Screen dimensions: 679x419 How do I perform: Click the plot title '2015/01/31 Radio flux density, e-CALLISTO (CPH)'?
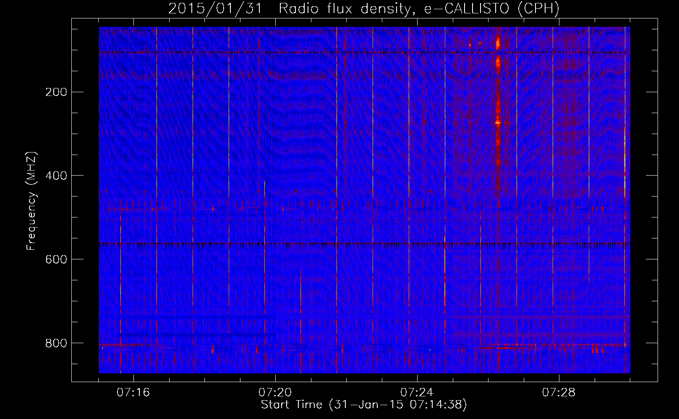364,8
